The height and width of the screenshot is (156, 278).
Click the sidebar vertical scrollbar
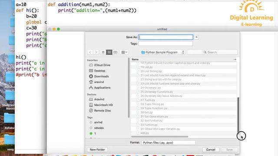pyautogui.click(x=129, y=88)
